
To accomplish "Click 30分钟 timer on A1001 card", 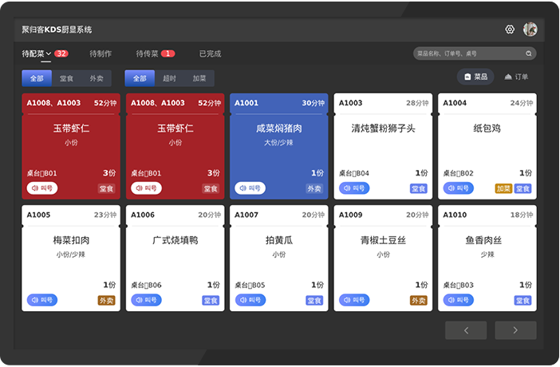I will point(314,103).
